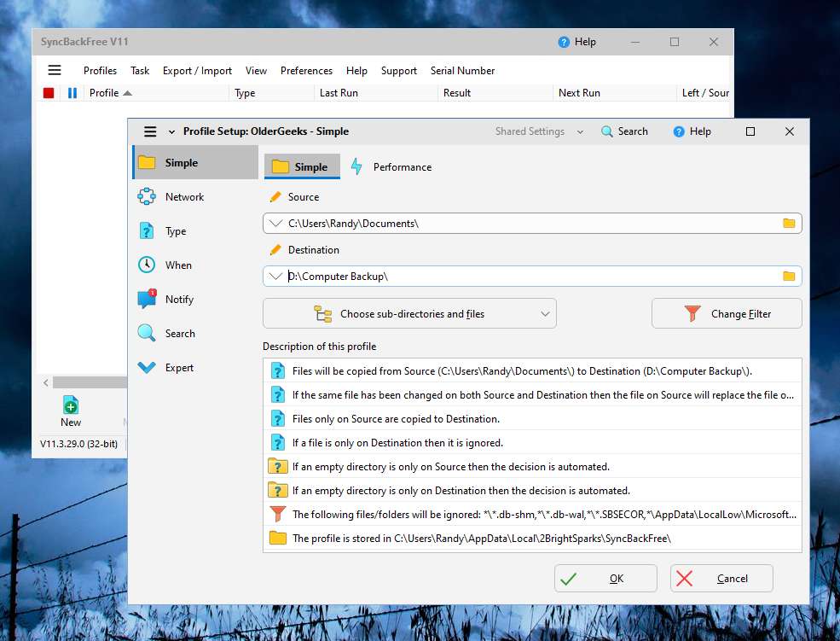840x641 pixels.
Task: Open the Search page in sidebar
Action: 195,334
